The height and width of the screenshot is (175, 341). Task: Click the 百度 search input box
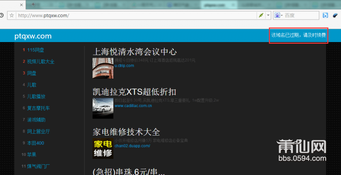pos(301,15)
